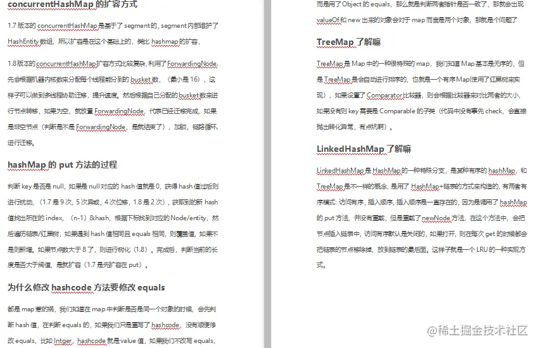Click the line starting '行节点转移，如果为空'

click(112, 111)
